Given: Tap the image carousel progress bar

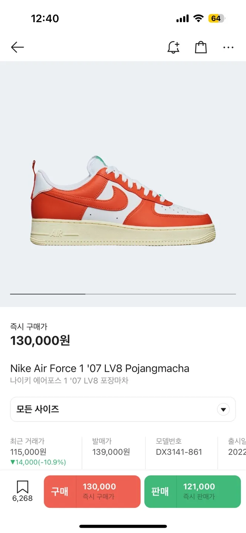Looking at the screenshot, I should point(123,294).
